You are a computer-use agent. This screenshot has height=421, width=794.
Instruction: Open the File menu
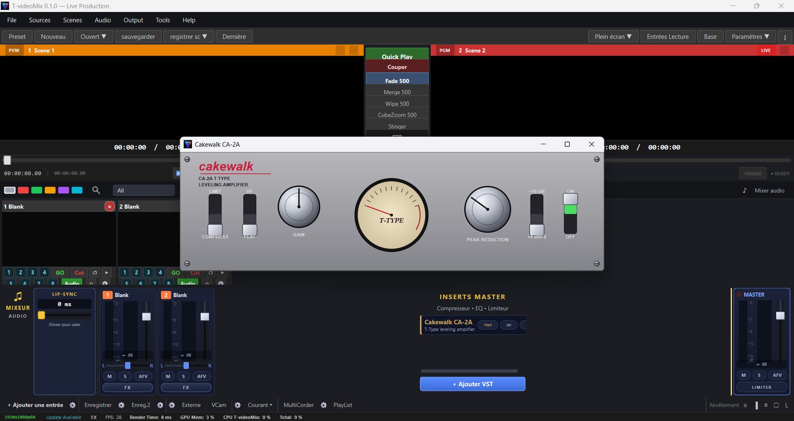[12, 20]
